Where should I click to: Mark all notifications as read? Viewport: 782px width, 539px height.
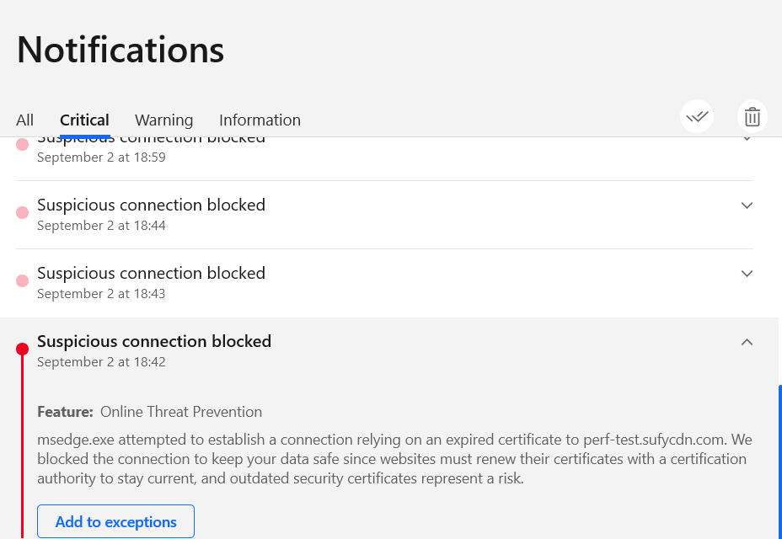tap(697, 117)
